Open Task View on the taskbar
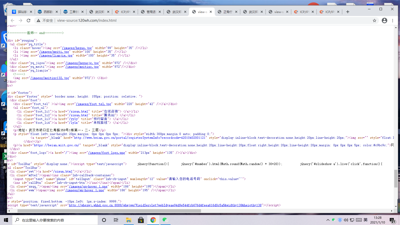Screen dimensions: 400x225 116,220
